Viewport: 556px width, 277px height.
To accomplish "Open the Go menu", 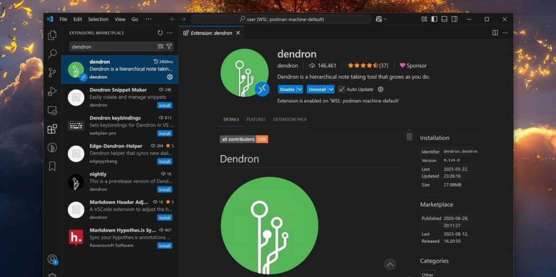I will click(135, 19).
